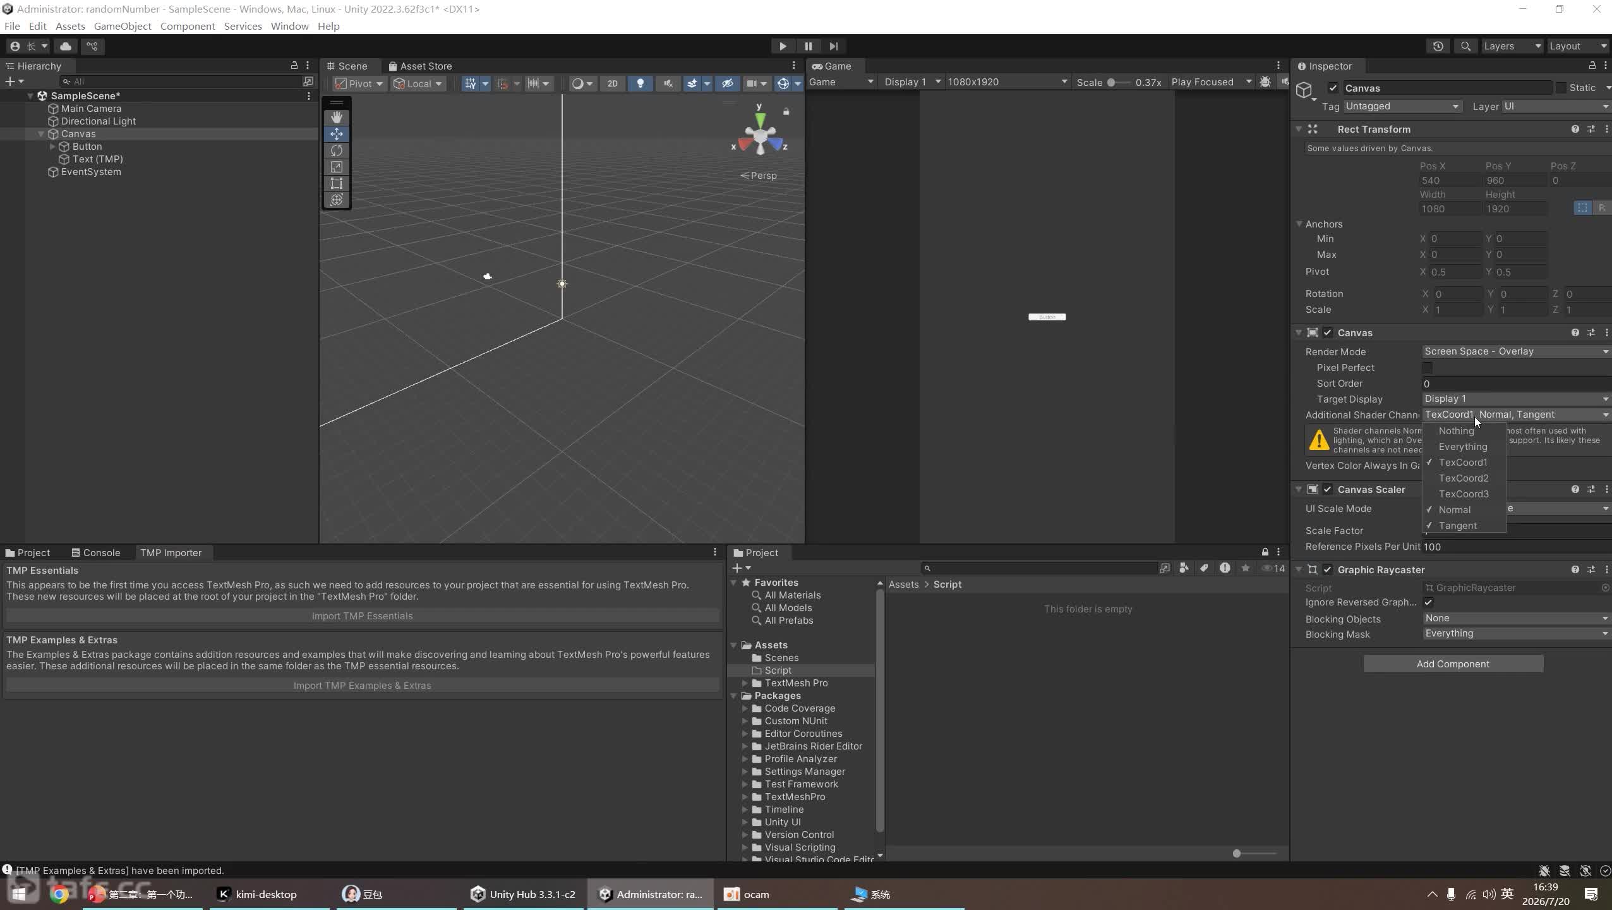Click the Pause button
The width and height of the screenshot is (1612, 910).
pos(808,46)
